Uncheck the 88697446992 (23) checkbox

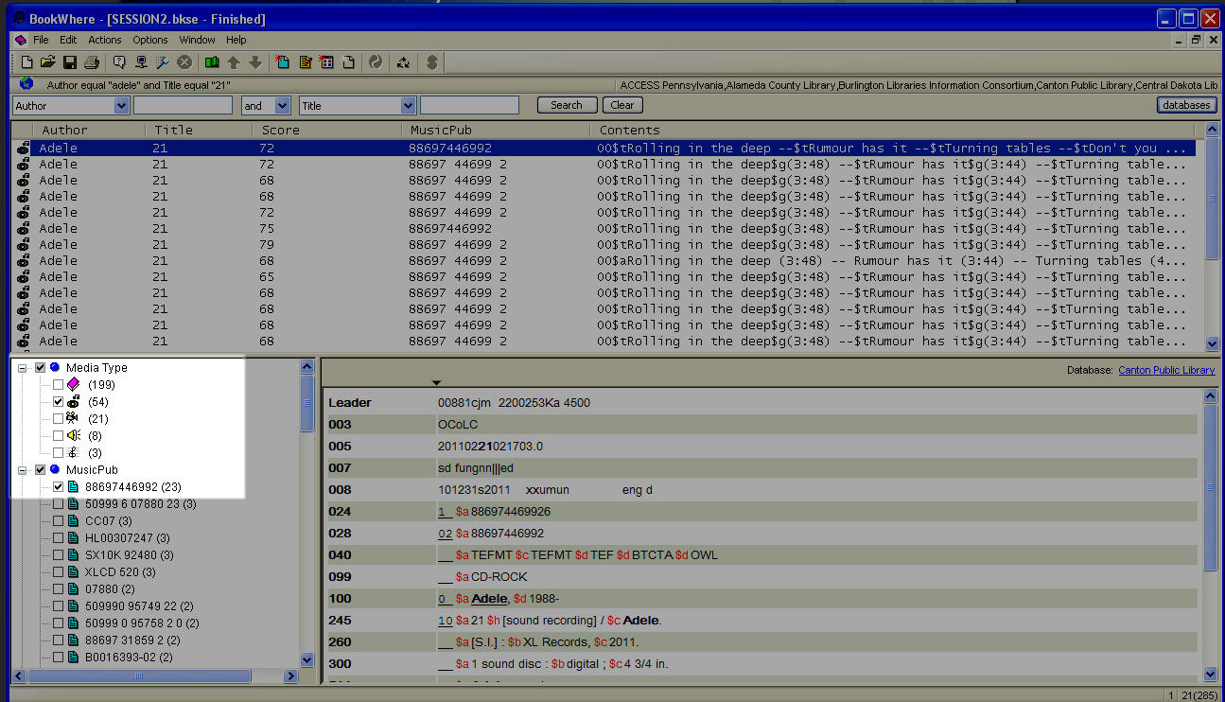tap(59, 486)
